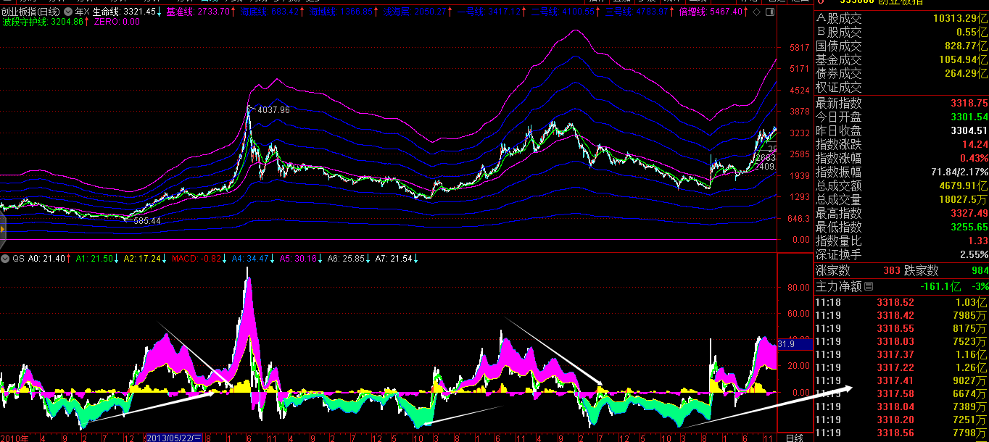This screenshot has height=442, width=989.
Task: Click the 最低指数 3255.65 row
Action: click(x=901, y=227)
